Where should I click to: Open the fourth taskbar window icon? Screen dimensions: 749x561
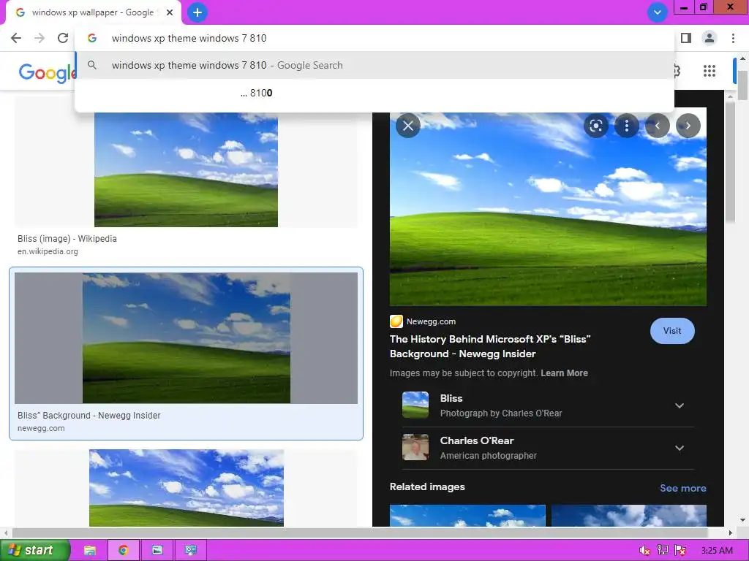157,550
